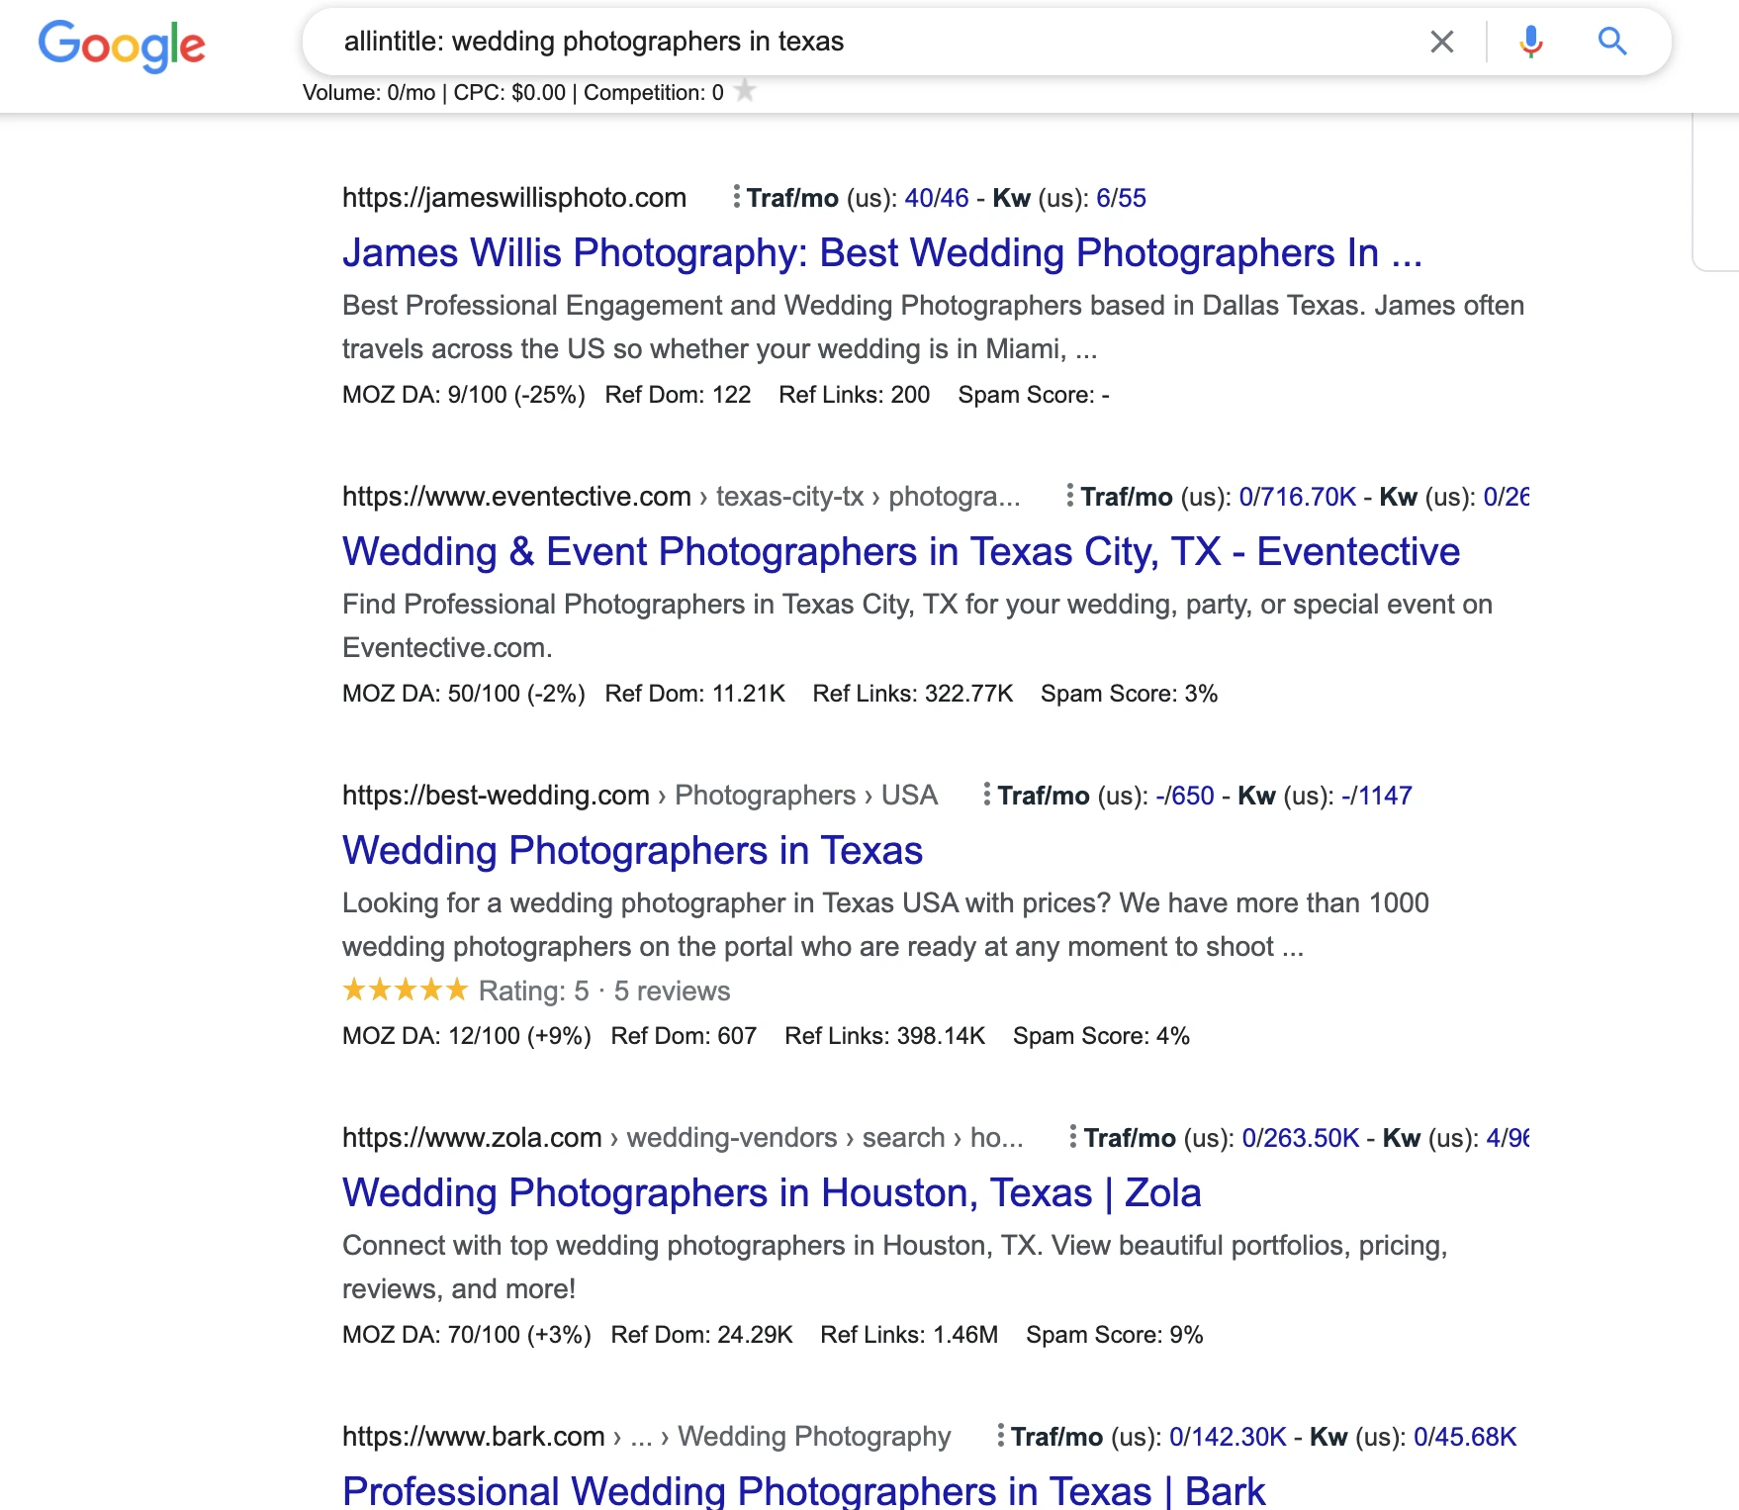Screen dimensions: 1739x1510
Task: Open Wedding & Event Photographers Eventective link
Action: [x=901, y=552]
